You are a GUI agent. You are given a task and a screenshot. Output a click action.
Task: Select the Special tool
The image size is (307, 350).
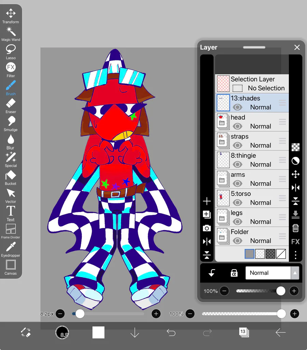[11, 160]
